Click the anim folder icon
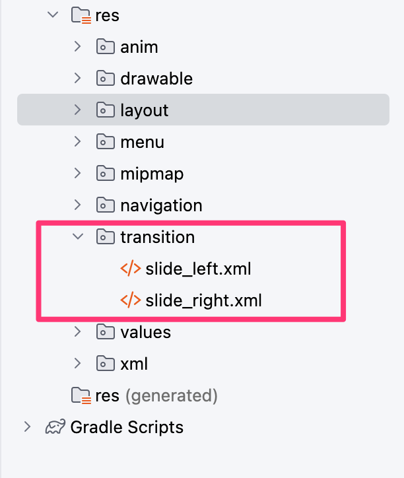The image size is (404, 478). [x=105, y=47]
